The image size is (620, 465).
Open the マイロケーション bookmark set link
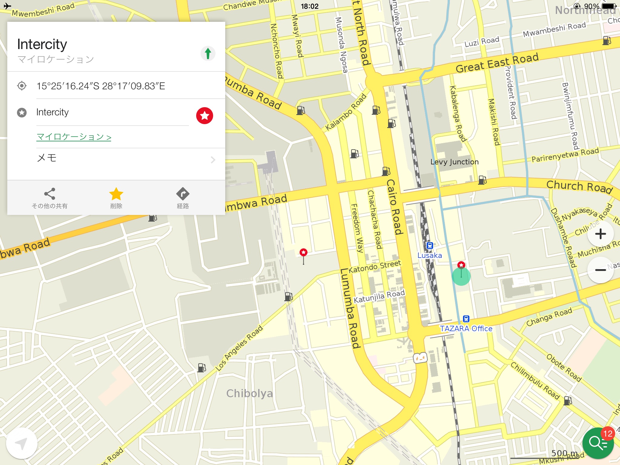[x=74, y=137]
